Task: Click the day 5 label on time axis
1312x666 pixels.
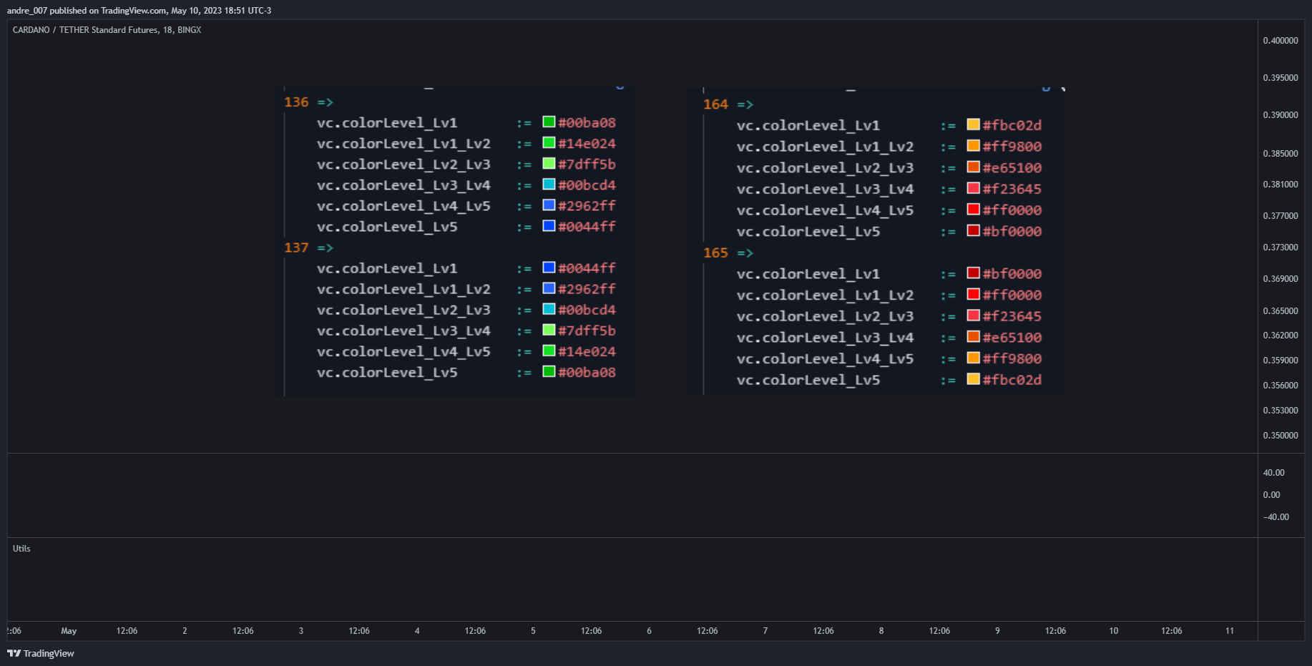Action: [x=533, y=631]
